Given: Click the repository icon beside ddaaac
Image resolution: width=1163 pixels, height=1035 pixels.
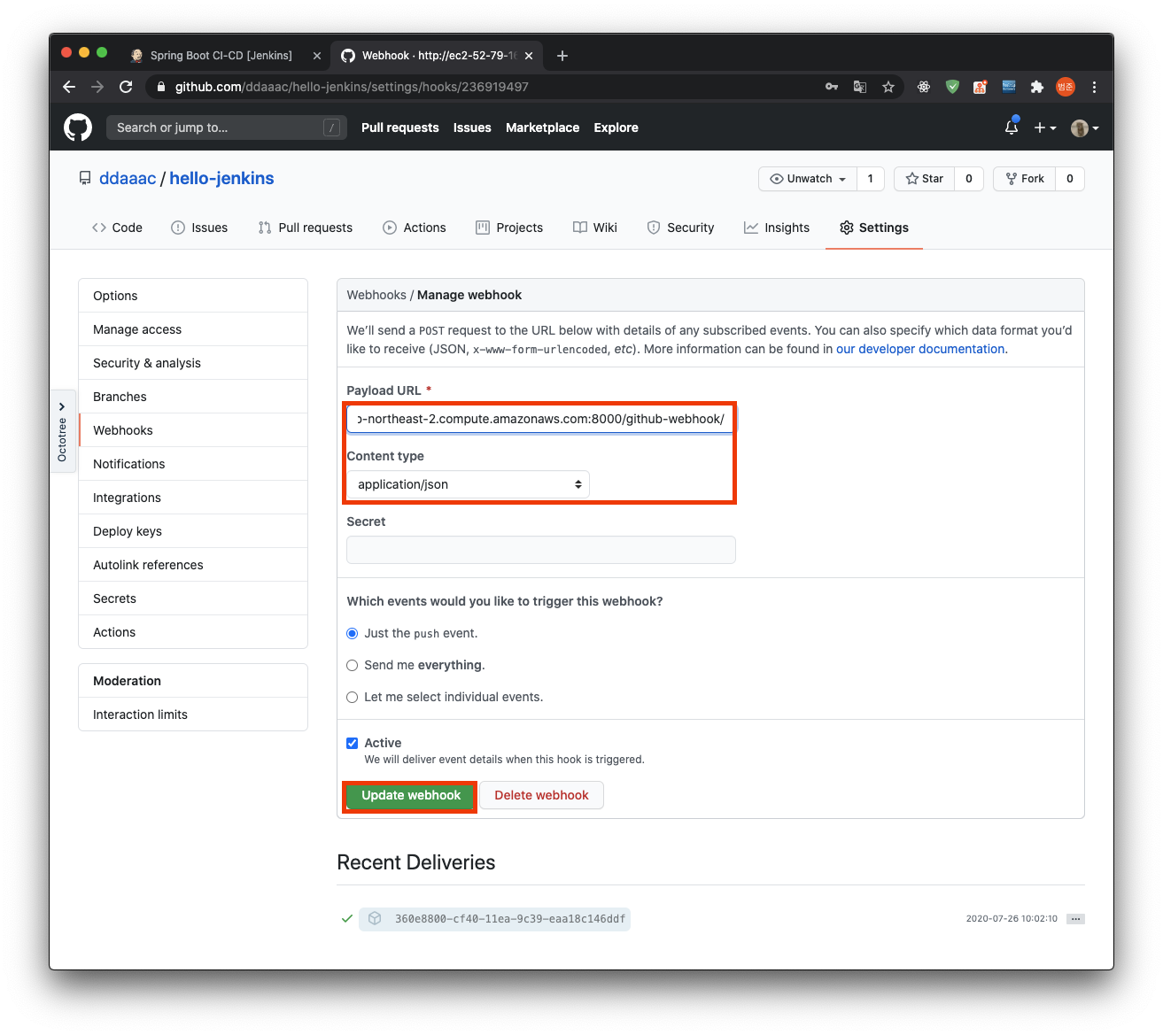Looking at the screenshot, I should (85, 178).
